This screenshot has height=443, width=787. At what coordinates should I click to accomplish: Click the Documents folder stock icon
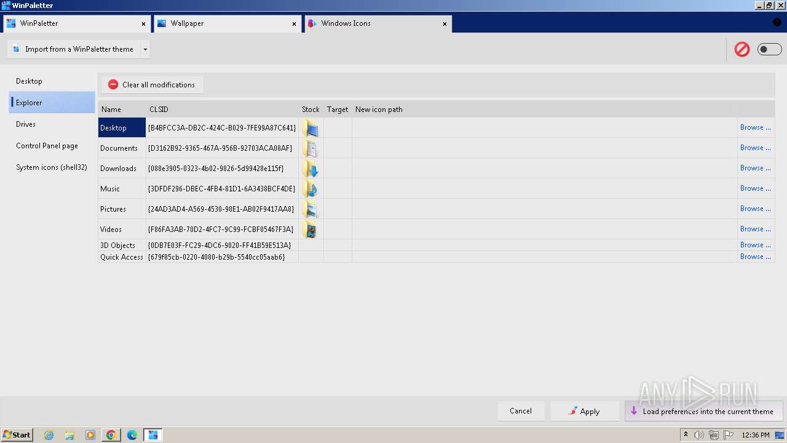(x=310, y=148)
